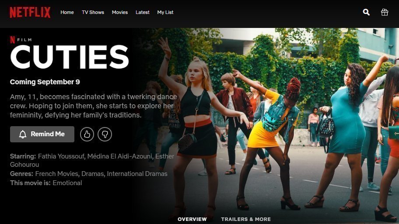The width and height of the screenshot is (399, 224).
Task: Browse International Dramas genre
Action: [137, 174]
